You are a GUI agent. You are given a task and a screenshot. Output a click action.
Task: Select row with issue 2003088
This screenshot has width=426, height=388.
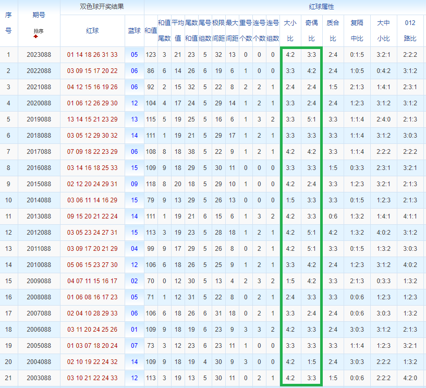pyautogui.click(x=213, y=378)
